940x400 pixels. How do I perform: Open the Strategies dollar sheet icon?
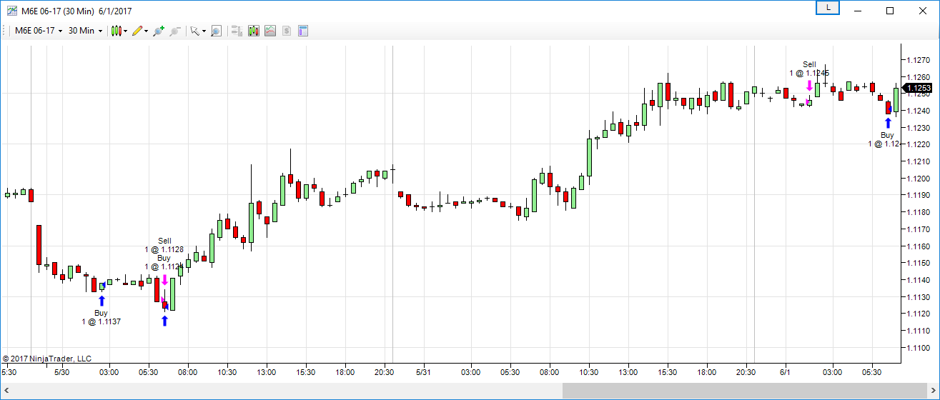point(286,31)
